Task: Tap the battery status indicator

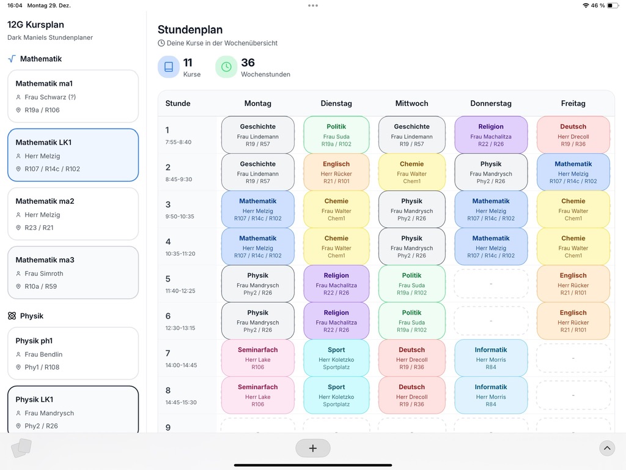Action: (x=613, y=6)
